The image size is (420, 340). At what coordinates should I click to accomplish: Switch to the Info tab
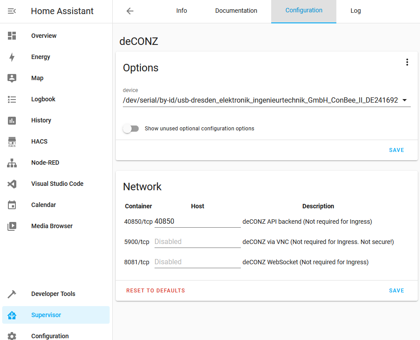click(182, 11)
